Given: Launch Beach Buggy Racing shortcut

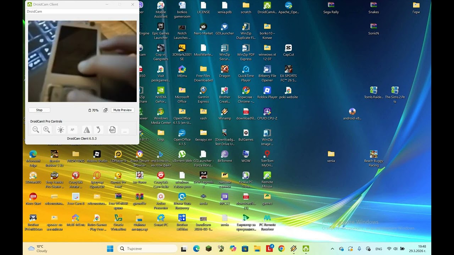Looking at the screenshot, I should point(373,159).
